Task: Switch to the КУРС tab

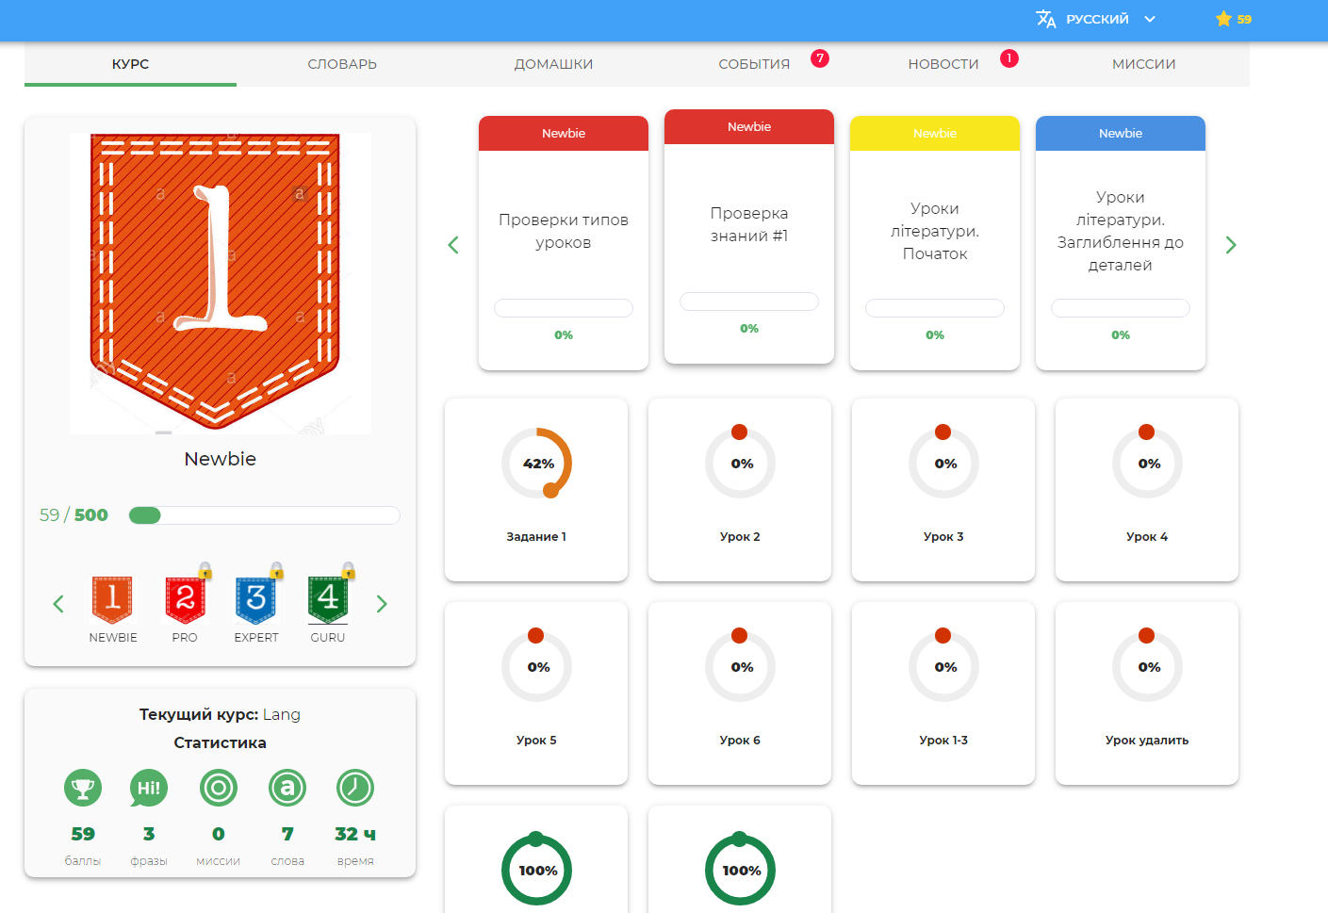Action: click(x=130, y=64)
